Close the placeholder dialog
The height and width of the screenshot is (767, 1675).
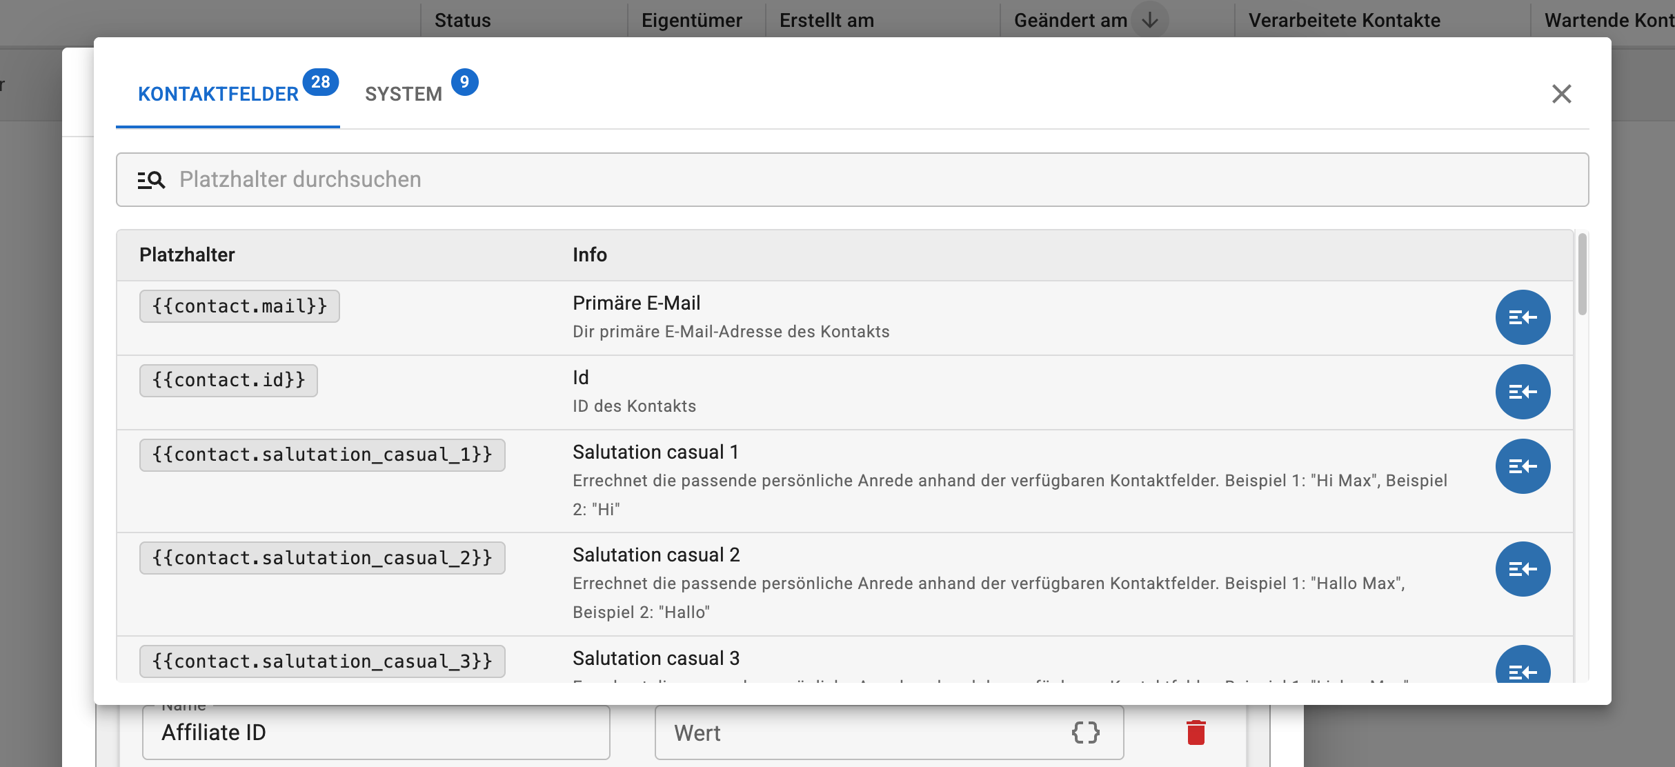pos(1561,94)
